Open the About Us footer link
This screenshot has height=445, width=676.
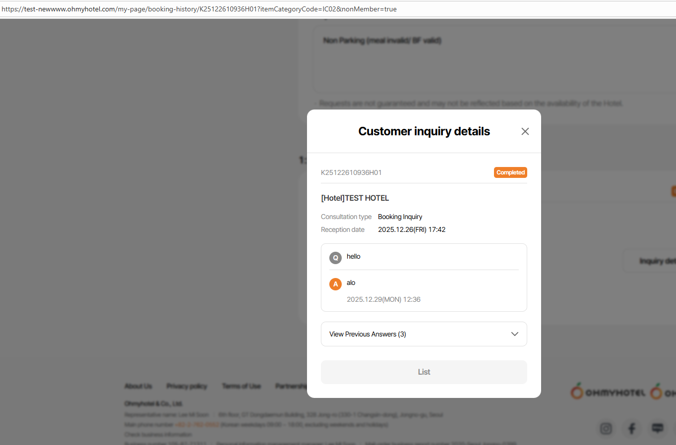pyautogui.click(x=138, y=386)
